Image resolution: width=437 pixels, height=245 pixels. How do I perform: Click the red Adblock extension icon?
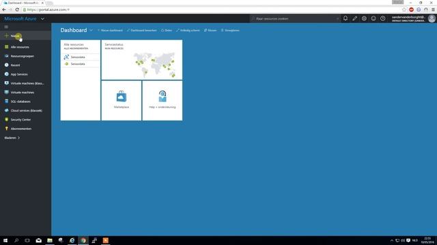coord(411,10)
